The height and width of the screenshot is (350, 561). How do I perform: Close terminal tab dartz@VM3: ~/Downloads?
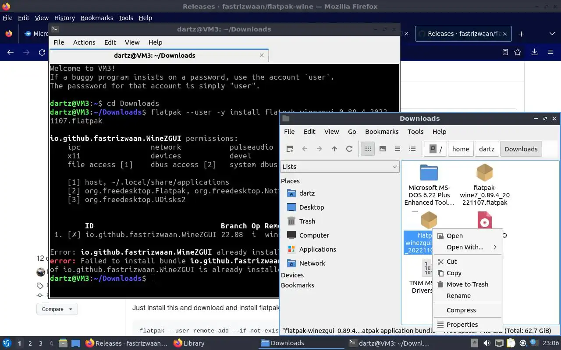(x=262, y=55)
